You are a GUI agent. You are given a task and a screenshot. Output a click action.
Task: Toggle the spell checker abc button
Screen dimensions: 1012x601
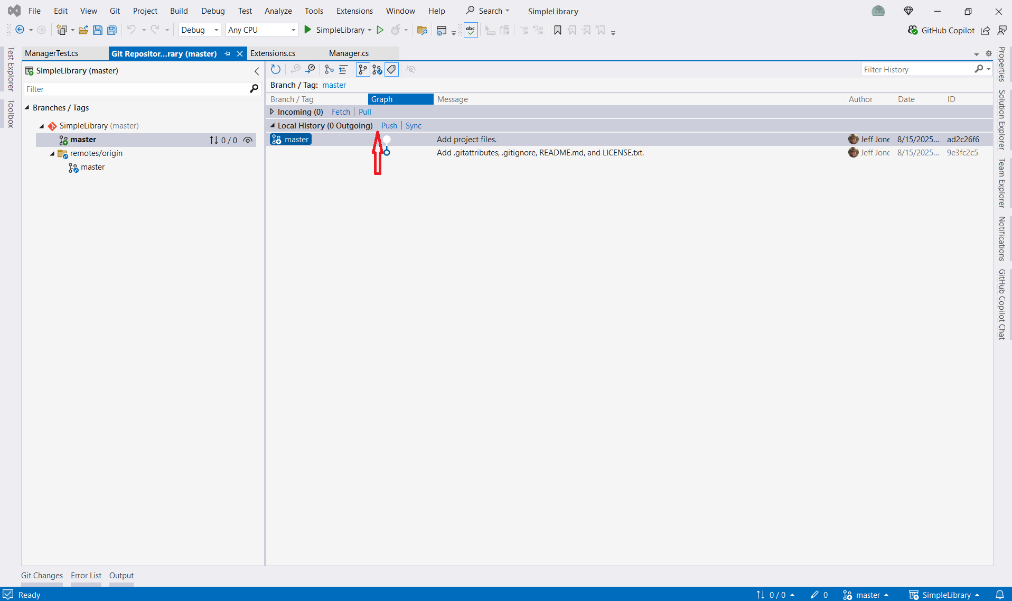tap(471, 30)
